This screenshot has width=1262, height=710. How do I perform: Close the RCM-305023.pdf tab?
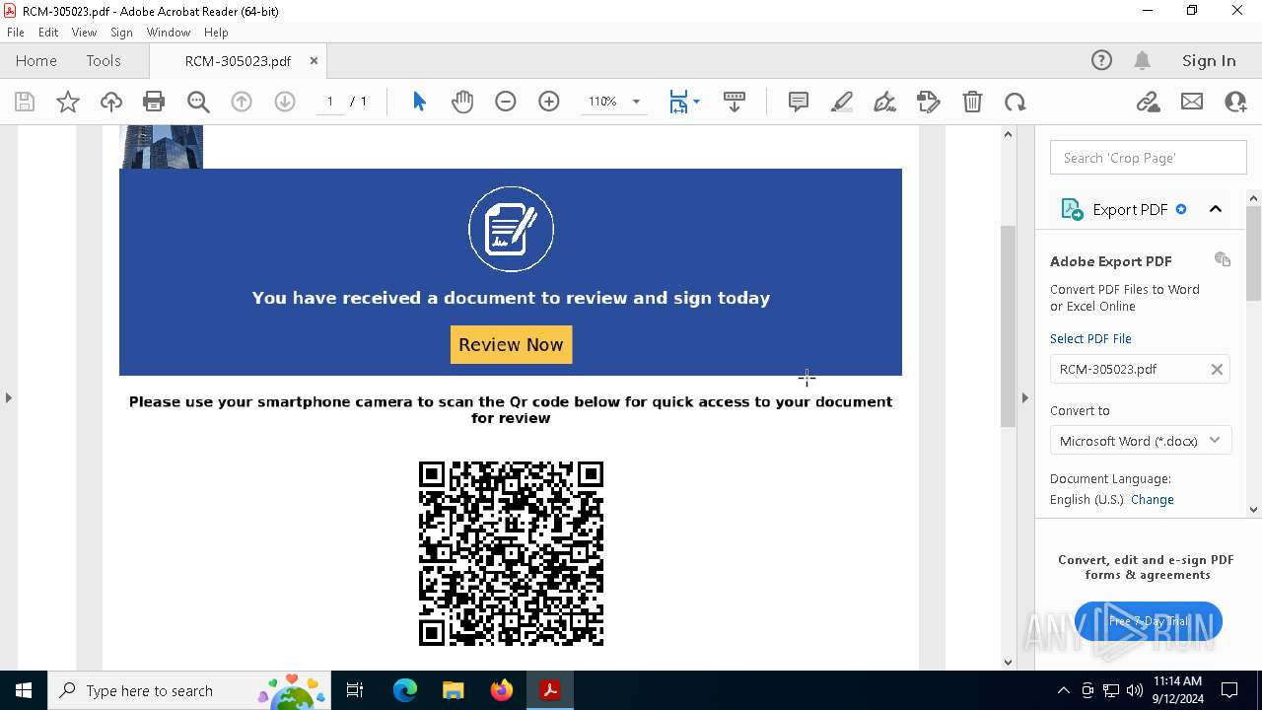click(x=314, y=60)
